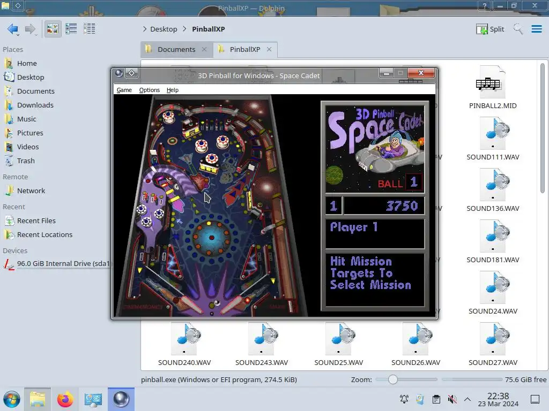The image size is (549, 411).
Task: Open Help menu in Pinball
Action: click(172, 90)
